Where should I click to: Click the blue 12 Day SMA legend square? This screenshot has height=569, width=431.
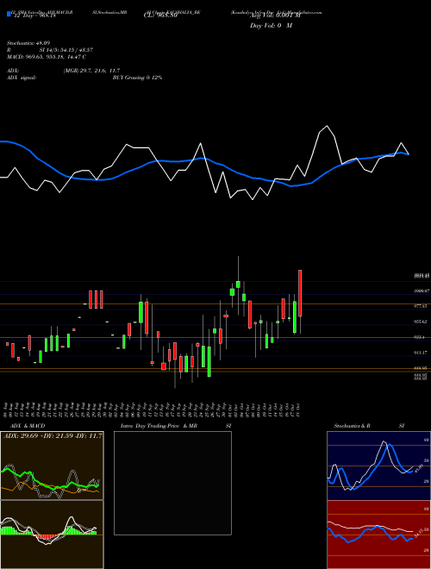click(x=9, y=15)
